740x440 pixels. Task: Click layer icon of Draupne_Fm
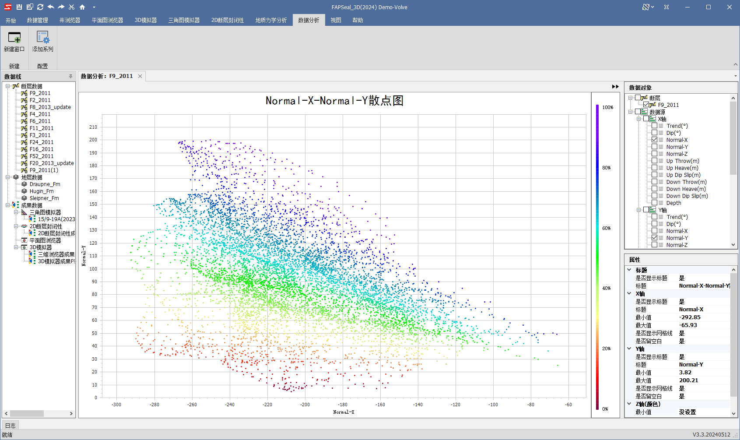pyautogui.click(x=24, y=184)
